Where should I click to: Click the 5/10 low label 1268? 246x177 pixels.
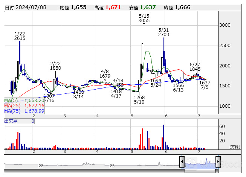click(139, 97)
